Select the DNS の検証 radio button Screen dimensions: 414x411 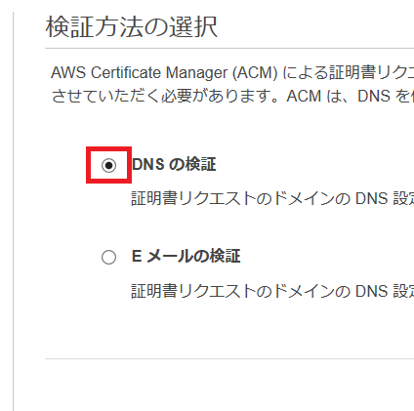tap(108, 165)
